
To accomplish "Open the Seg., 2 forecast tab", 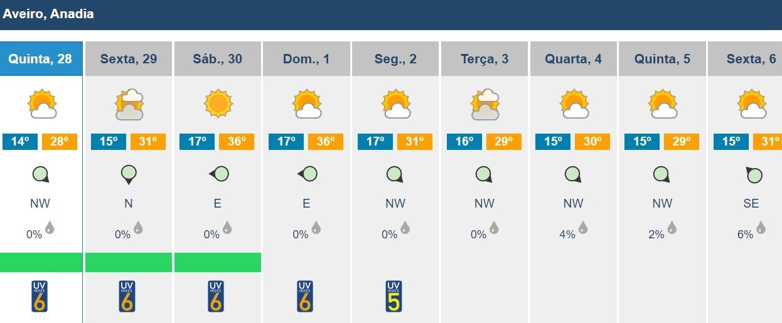I will pyautogui.click(x=395, y=59).
